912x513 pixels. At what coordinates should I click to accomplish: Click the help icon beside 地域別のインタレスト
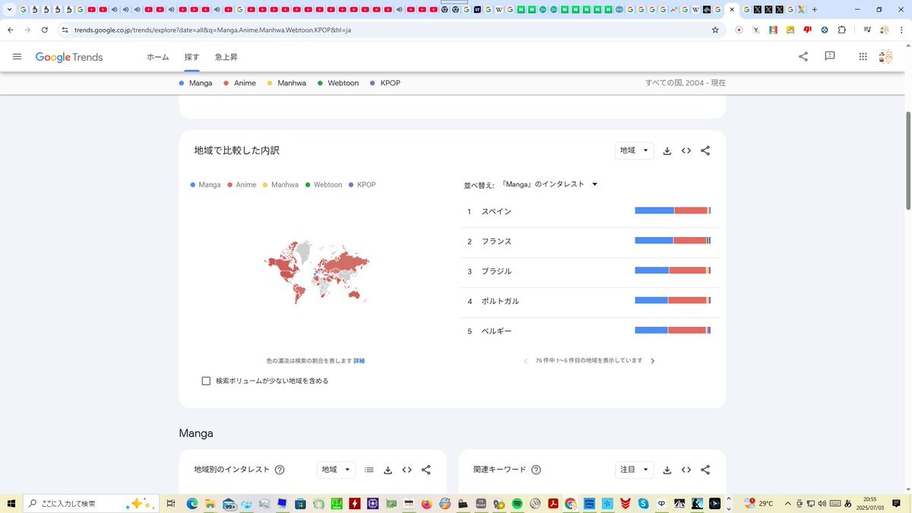tap(280, 470)
